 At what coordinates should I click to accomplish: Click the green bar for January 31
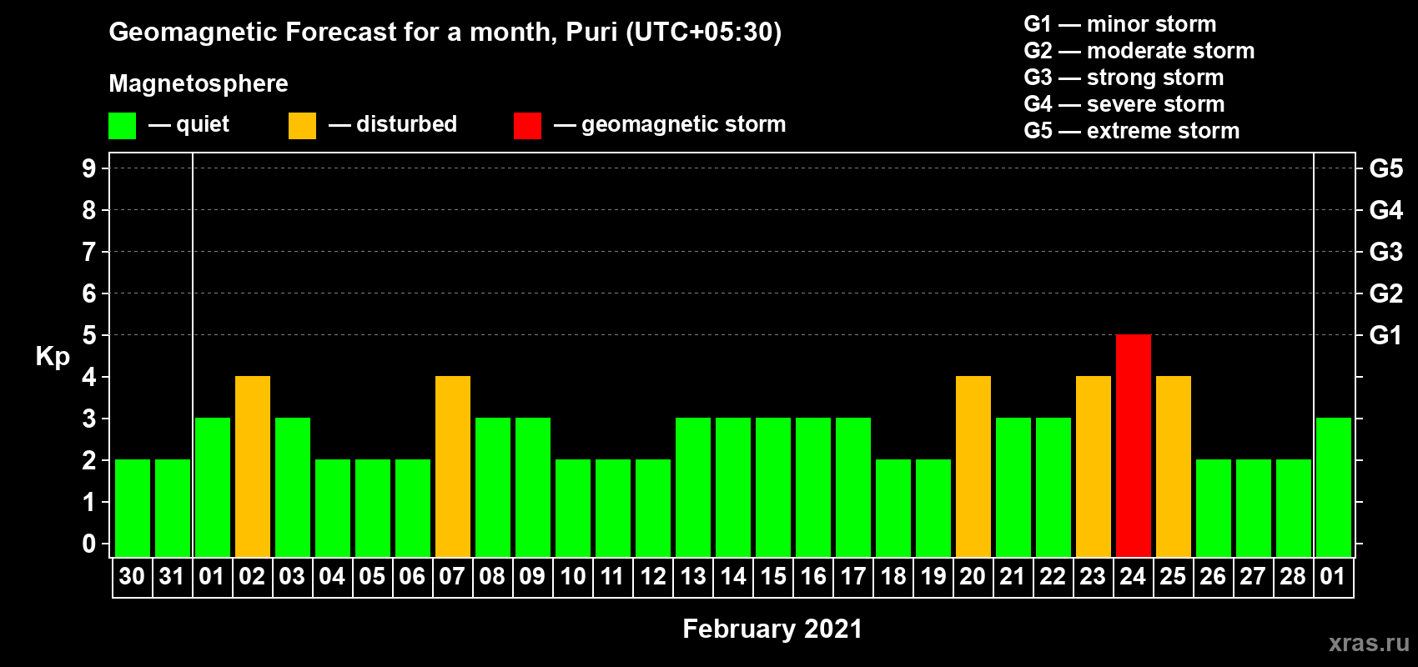173,509
